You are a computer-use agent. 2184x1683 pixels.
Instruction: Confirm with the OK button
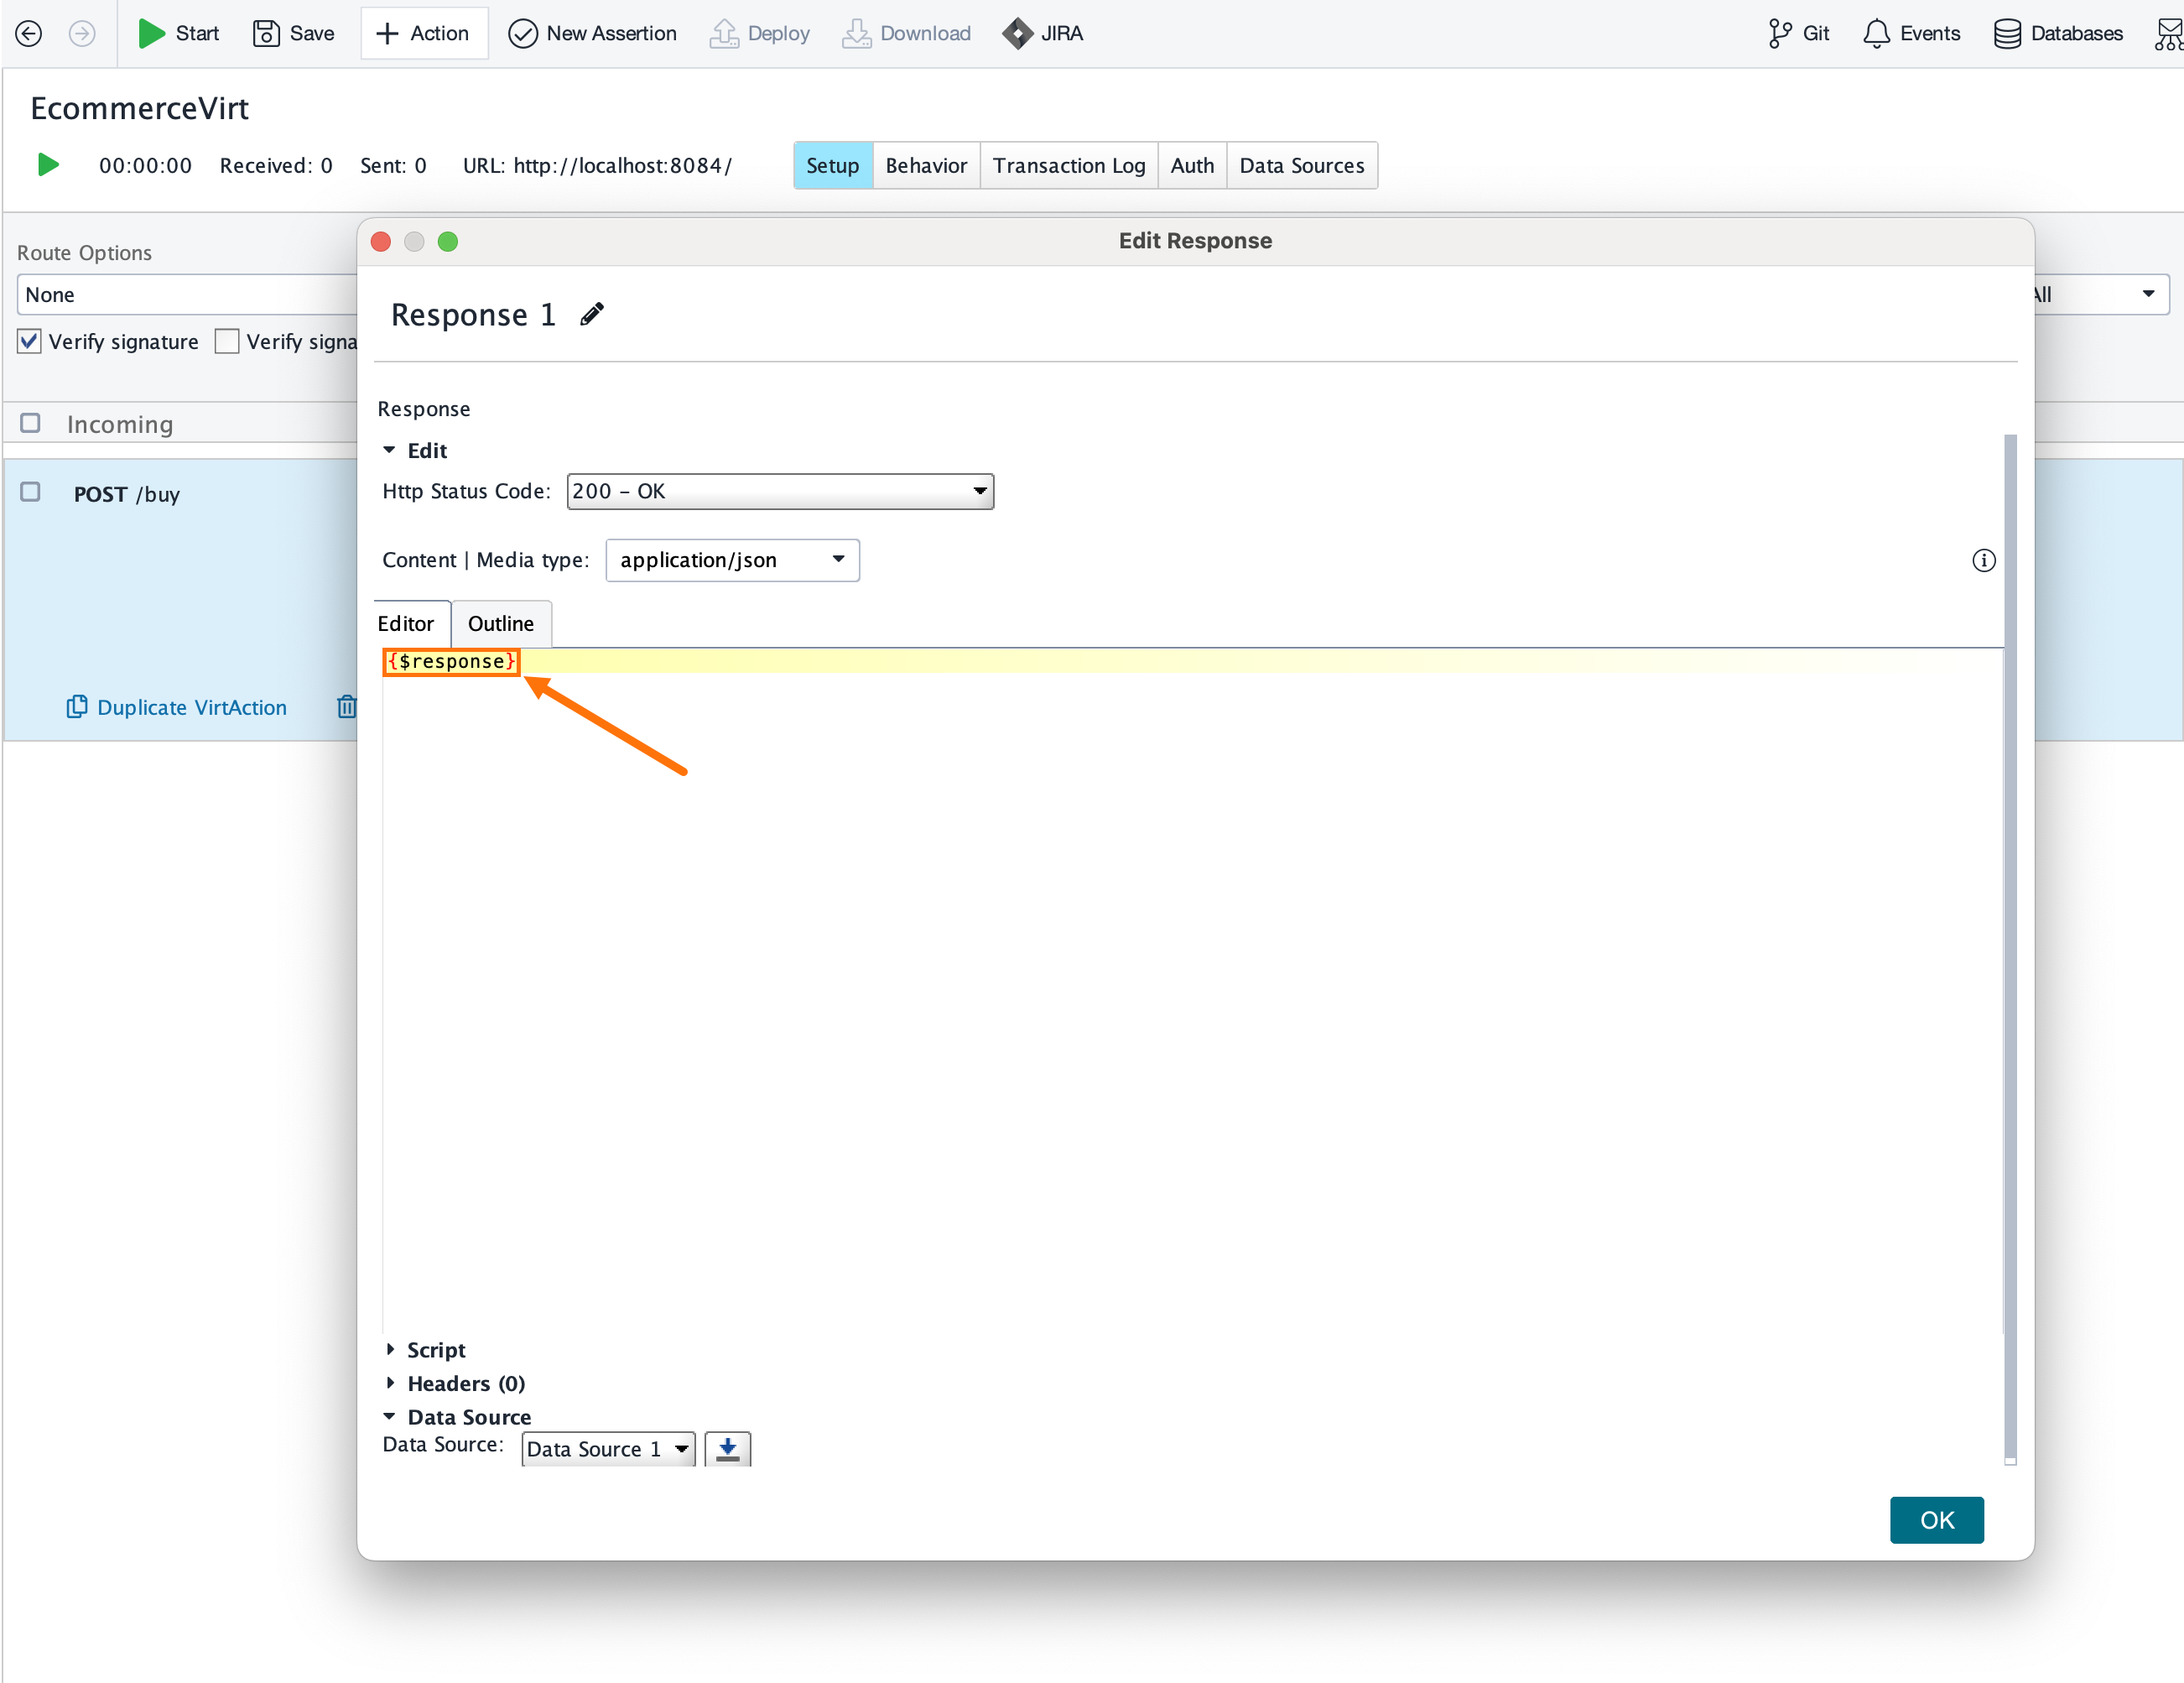click(1936, 1519)
